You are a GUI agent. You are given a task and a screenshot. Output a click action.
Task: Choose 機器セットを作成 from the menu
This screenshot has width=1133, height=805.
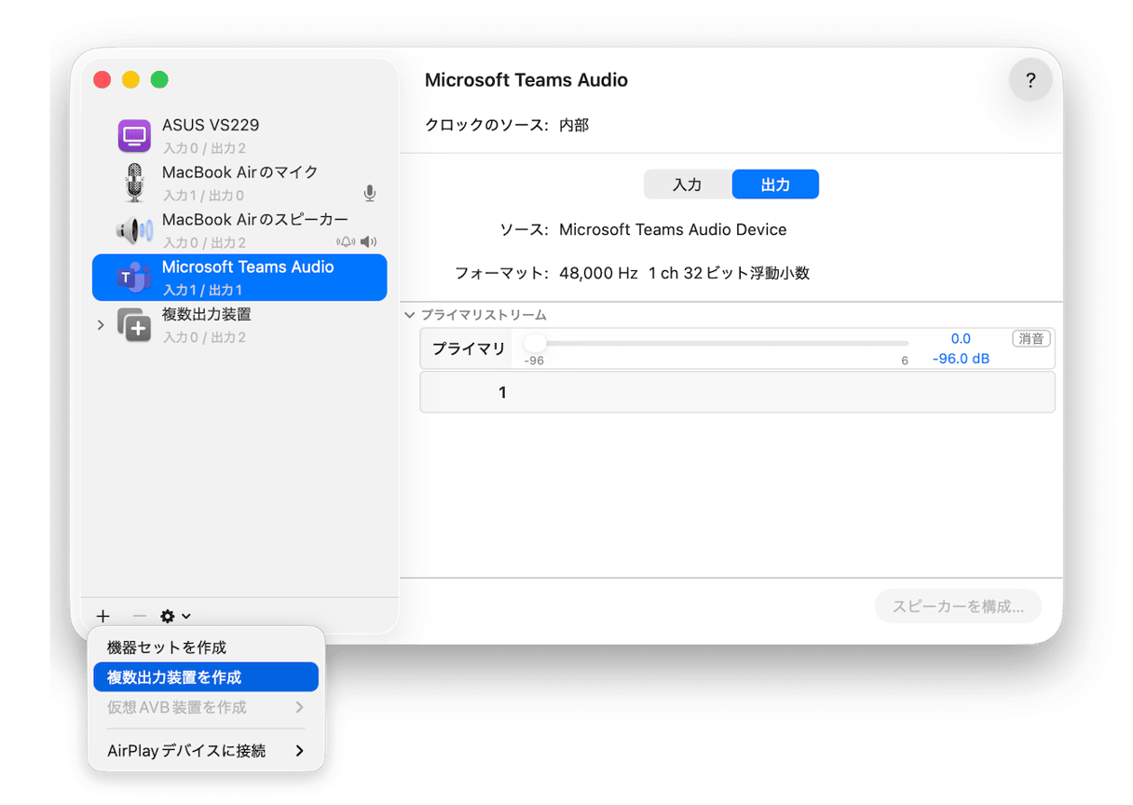[206, 648]
